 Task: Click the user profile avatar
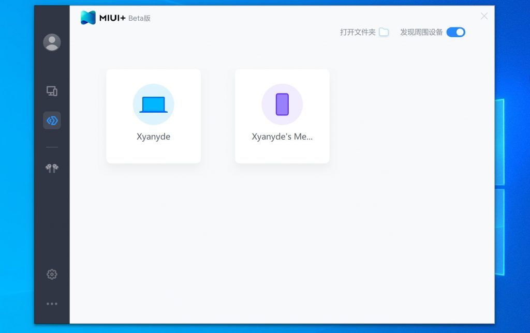pyautogui.click(x=52, y=42)
